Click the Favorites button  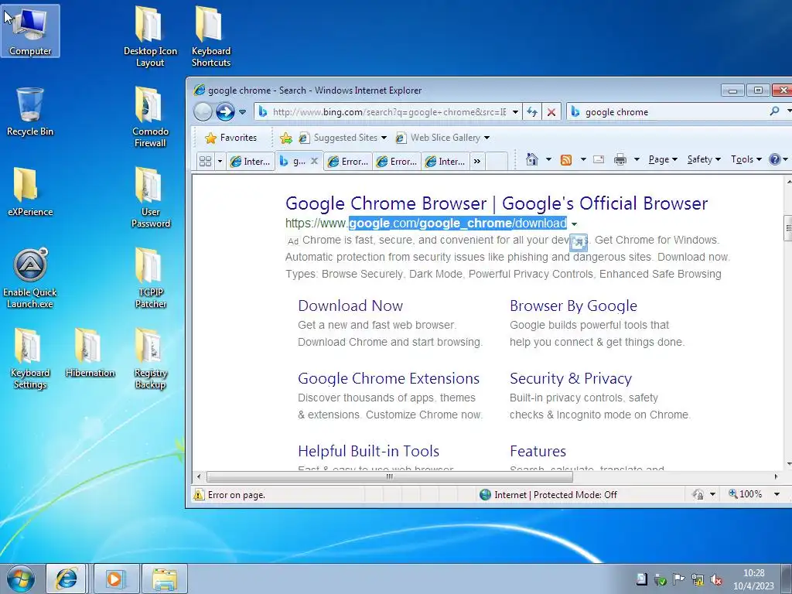pos(230,138)
